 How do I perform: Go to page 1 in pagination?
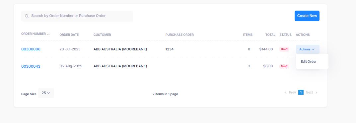(301, 92)
